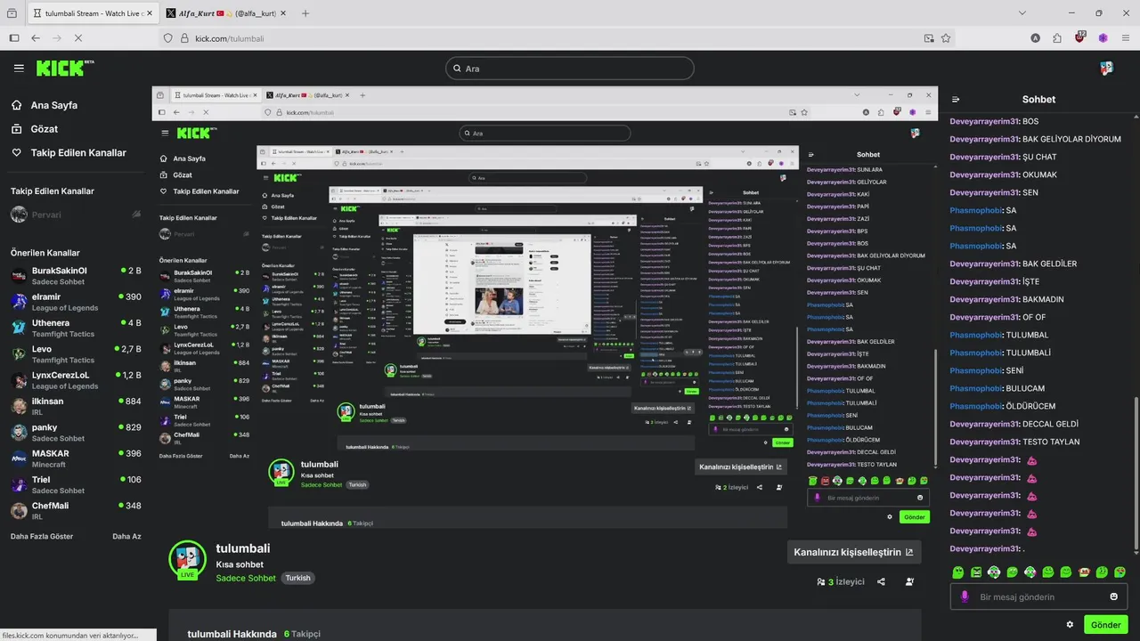
Task: Open the MASKAR Minecraft channel
Action: click(76, 458)
